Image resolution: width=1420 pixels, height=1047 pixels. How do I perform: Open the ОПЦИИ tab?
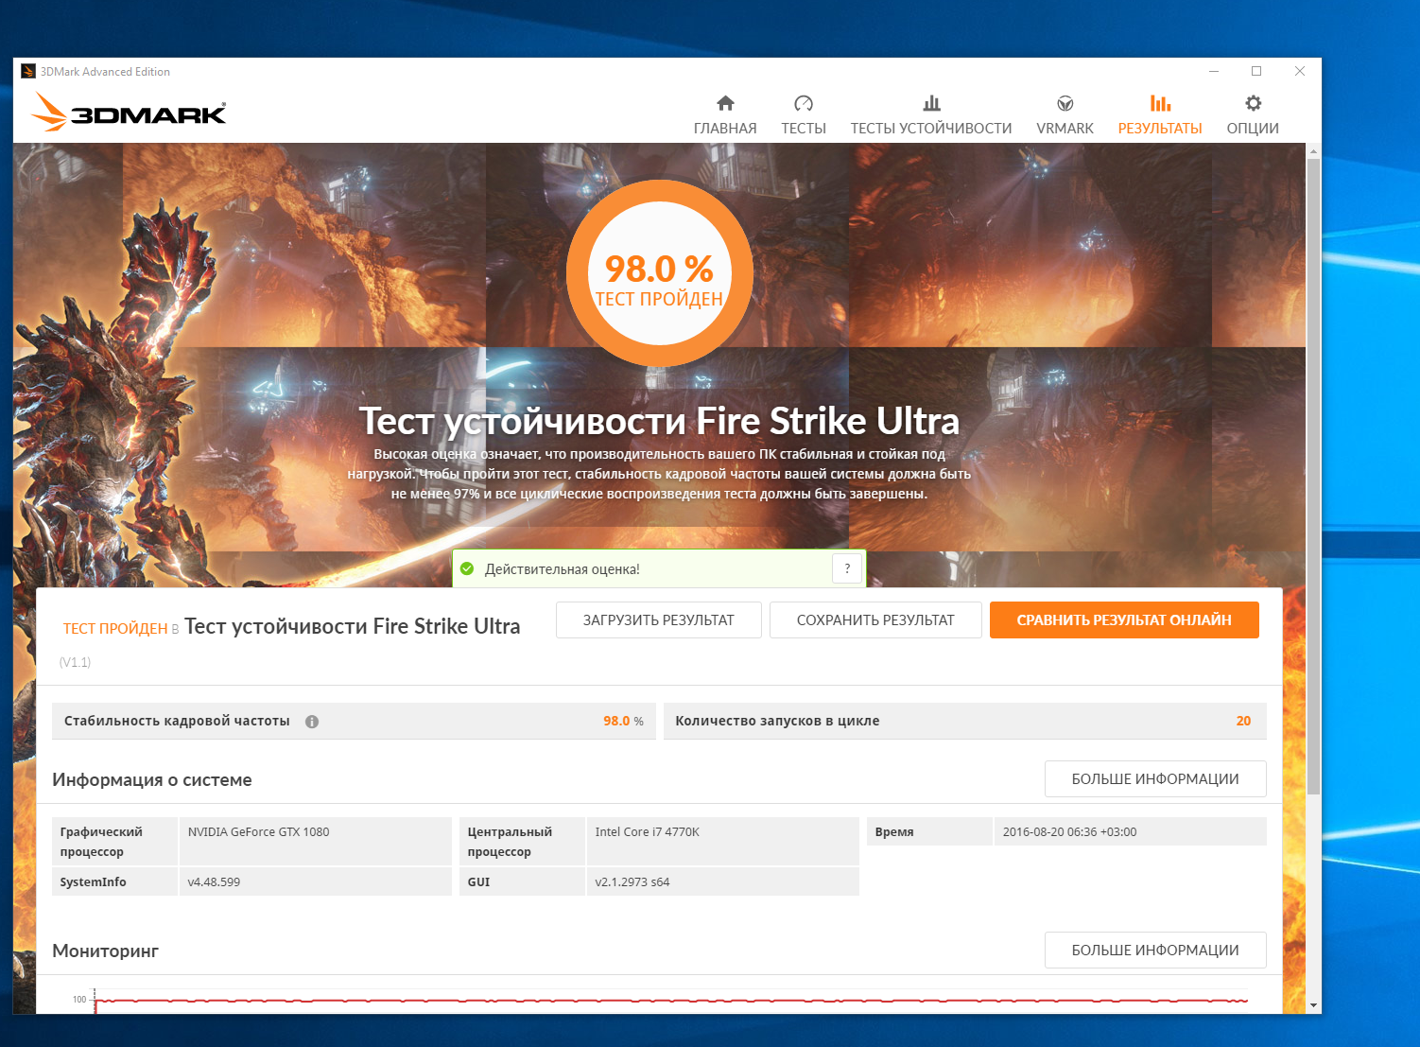1253,129
